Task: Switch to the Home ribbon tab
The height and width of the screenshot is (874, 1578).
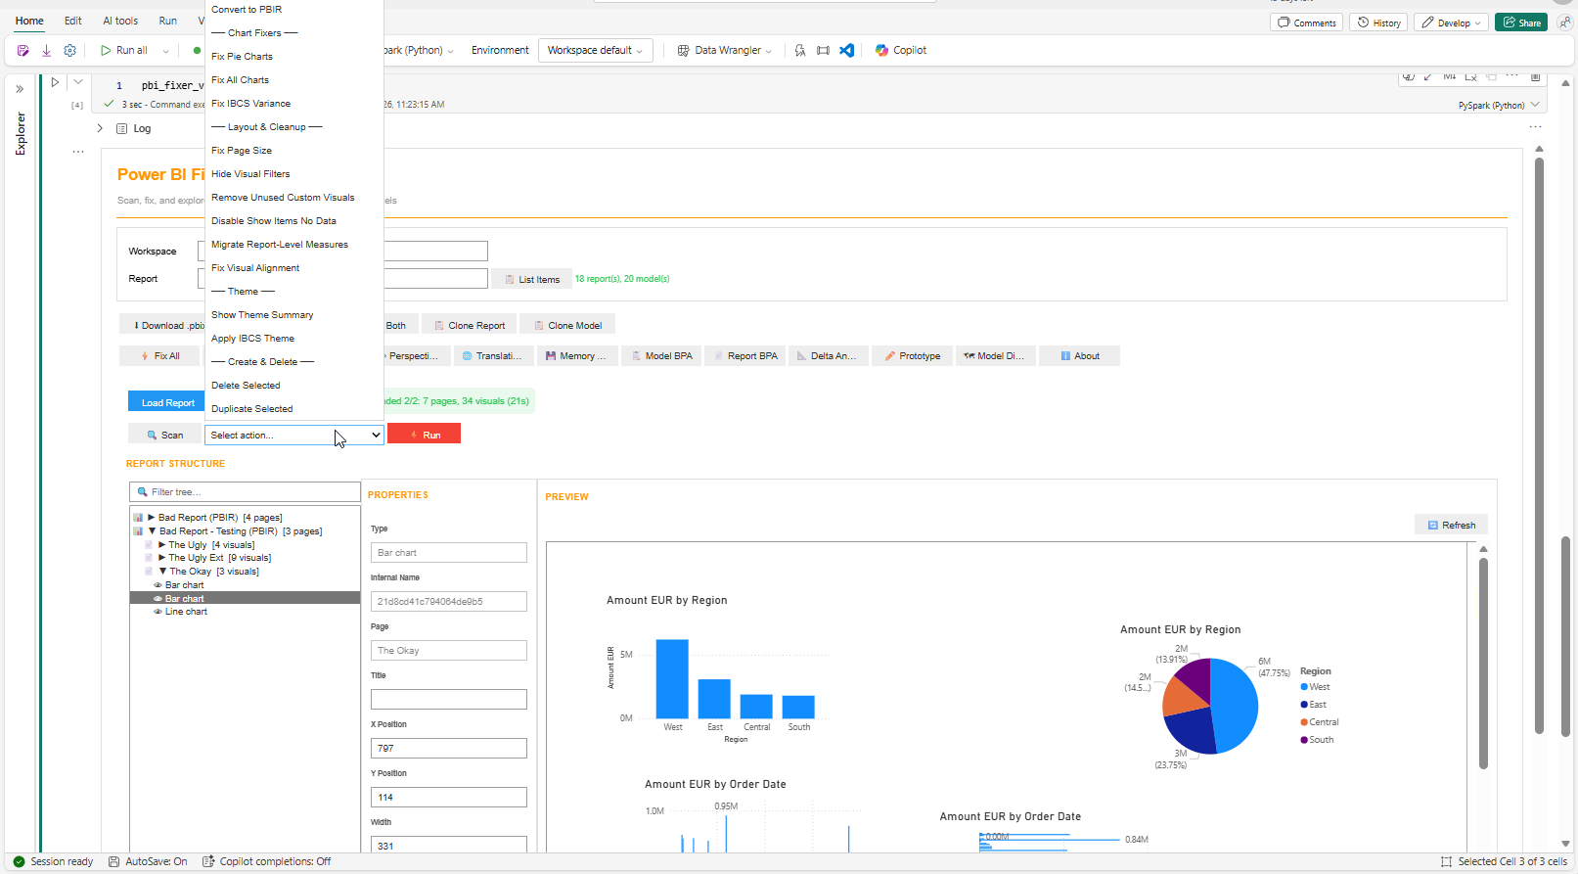Action: pos(29,21)
